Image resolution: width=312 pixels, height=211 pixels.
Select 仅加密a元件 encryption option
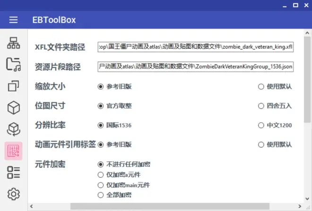click(x=100, y=174)
